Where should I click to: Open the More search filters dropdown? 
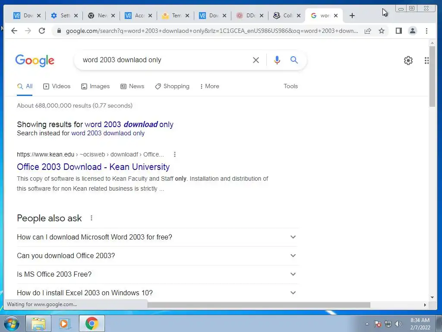209,86
